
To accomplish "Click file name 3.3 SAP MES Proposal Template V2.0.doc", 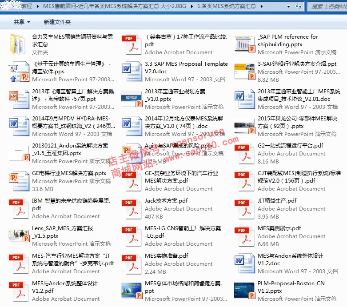I will click(186, 68).
